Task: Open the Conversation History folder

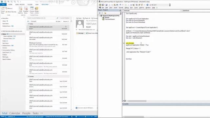Action: pos(9,50)
